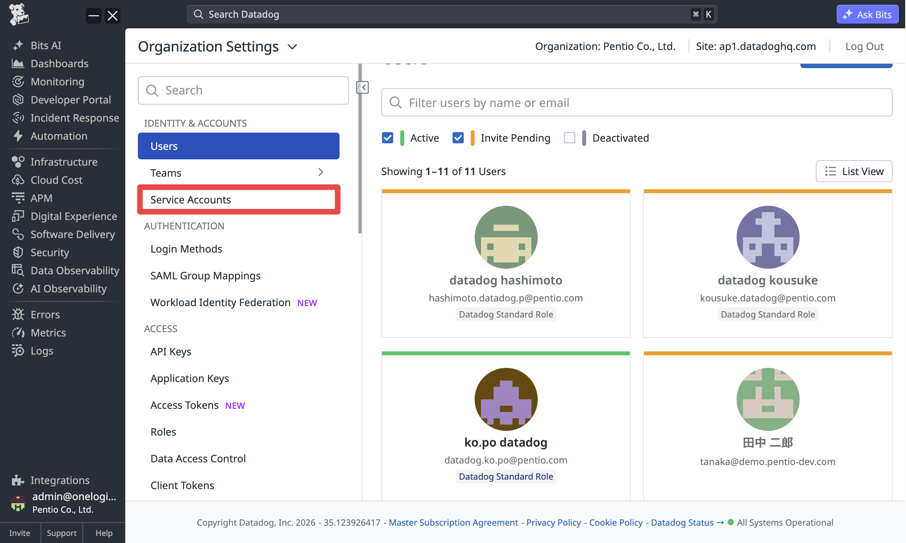Open Service Accounts settings page
906x543 pixels.
click(239, 199)
